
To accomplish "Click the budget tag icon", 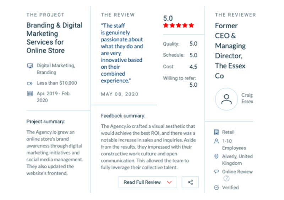I will 30,83.
